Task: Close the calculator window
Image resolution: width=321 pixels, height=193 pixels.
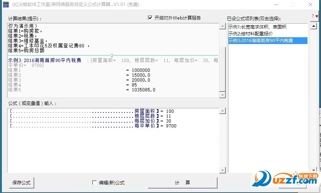Action: 310,5
